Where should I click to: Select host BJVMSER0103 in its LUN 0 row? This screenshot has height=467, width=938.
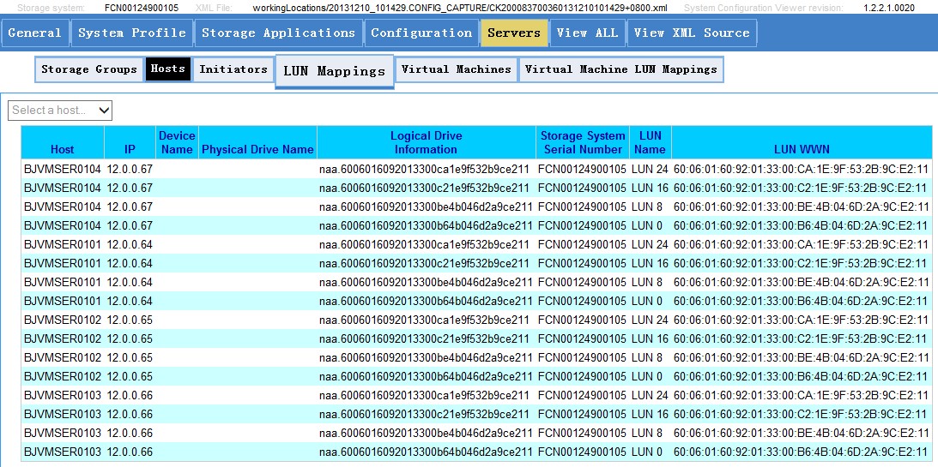pos(63,452)
